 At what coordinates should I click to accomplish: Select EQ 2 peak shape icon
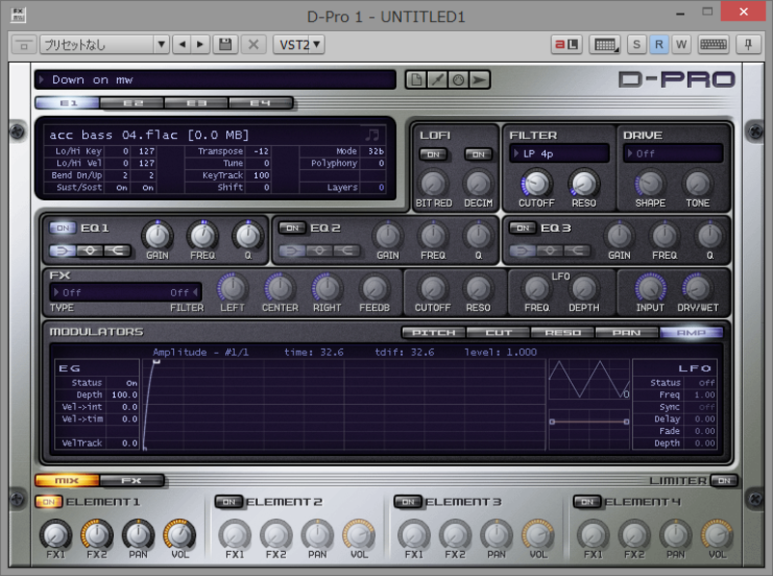[319, 251]
